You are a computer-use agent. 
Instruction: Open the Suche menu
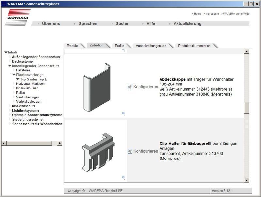(122, 23)
